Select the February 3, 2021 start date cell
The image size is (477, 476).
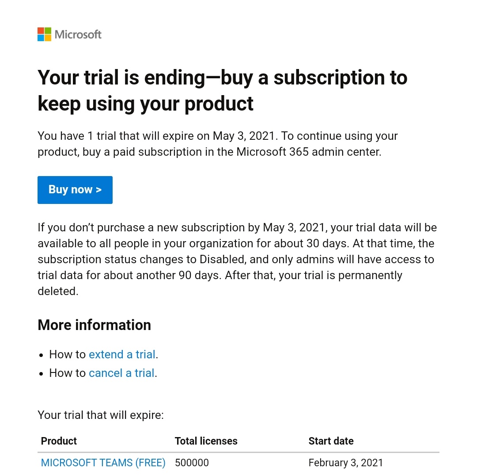[346, 463]
